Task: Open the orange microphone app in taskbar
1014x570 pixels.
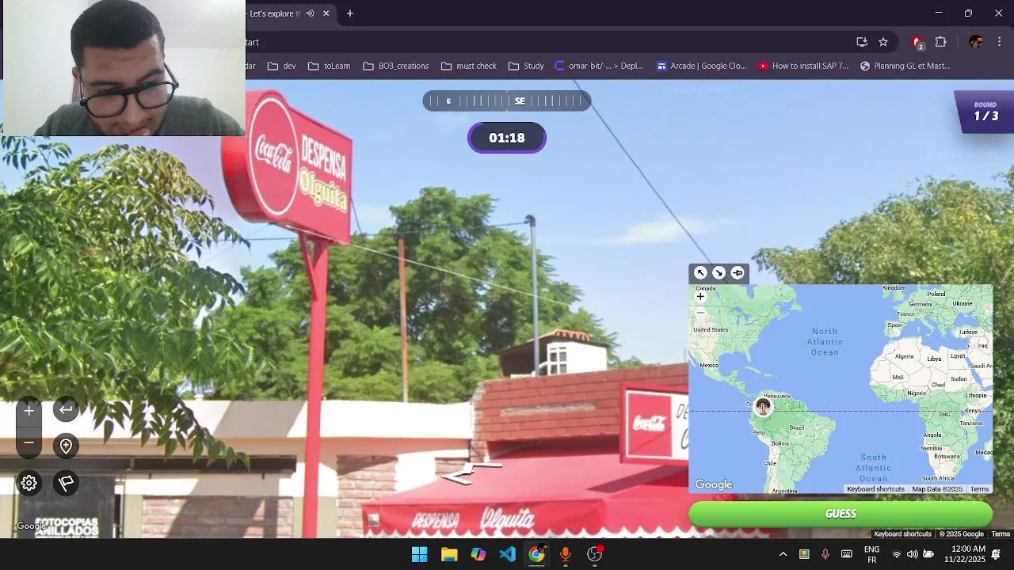Action: point(566,554)
